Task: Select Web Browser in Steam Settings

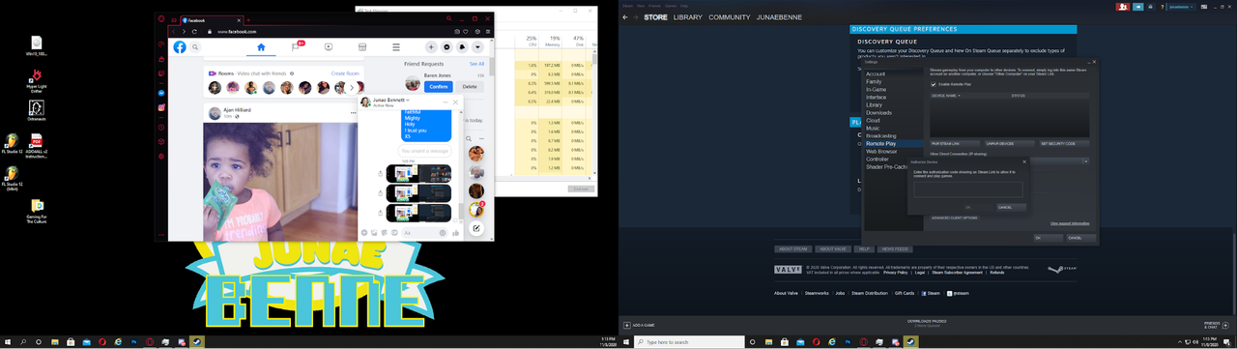Action: pyautogui.click(x=881, y=152)
